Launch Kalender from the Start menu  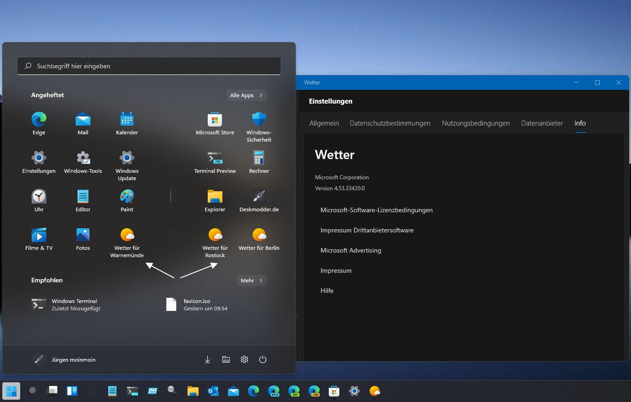pos(127,124)
